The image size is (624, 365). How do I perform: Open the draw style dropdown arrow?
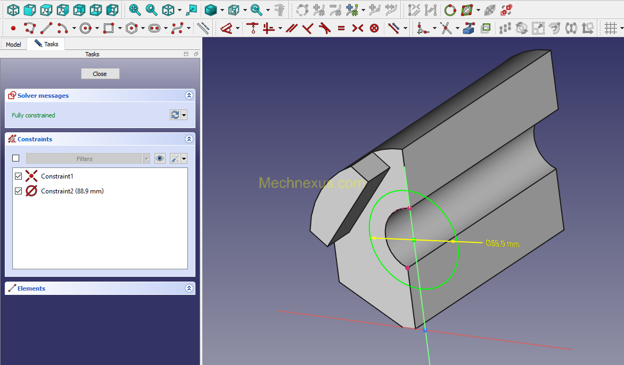(222, 10)
